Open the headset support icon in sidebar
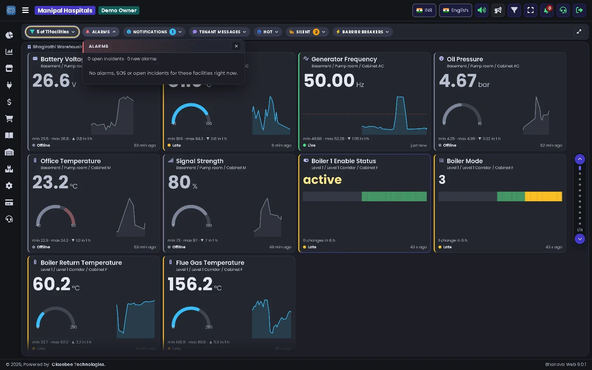 click(x=9, y=219)
